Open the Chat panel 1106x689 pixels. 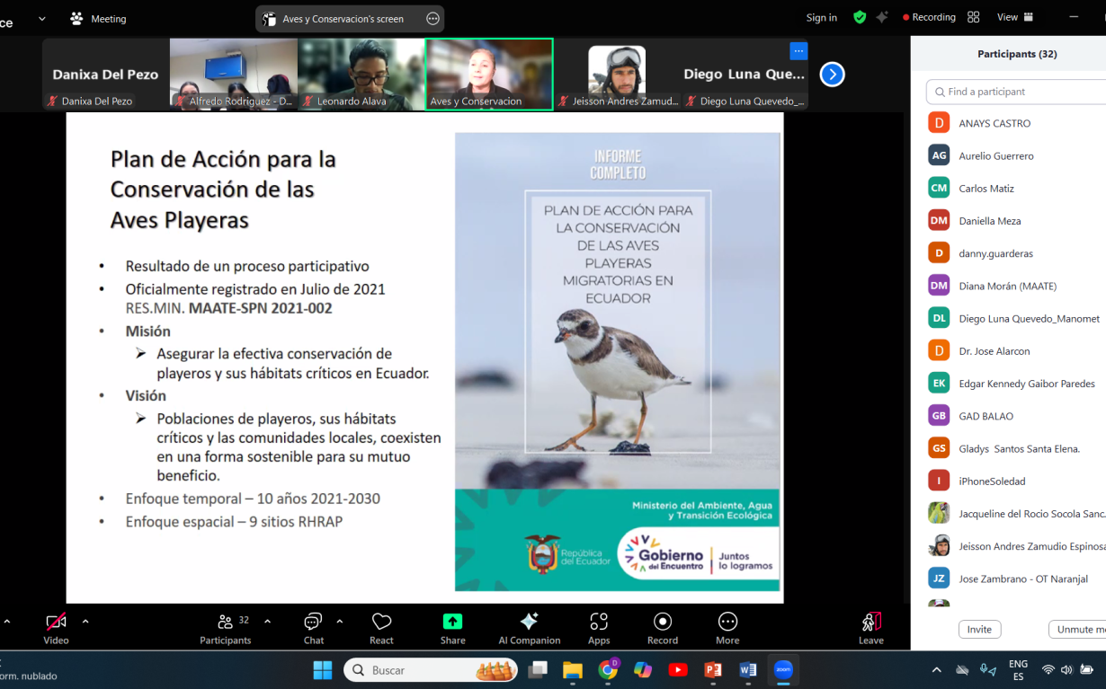(x=313, y=626)
